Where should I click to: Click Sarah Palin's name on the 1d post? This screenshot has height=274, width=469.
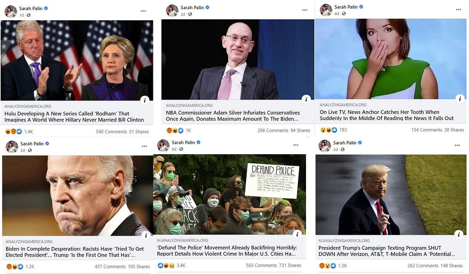[x=31, y=8]
